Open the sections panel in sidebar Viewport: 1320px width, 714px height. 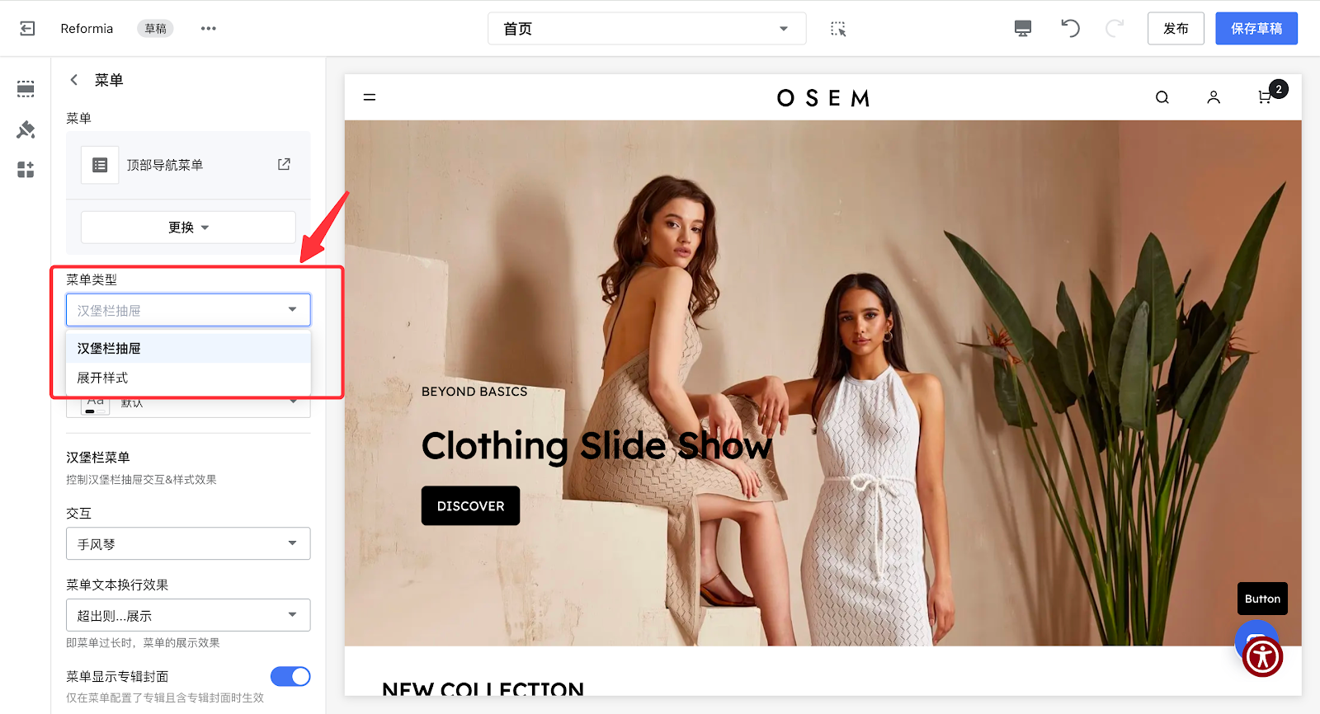tap(26, 89)
